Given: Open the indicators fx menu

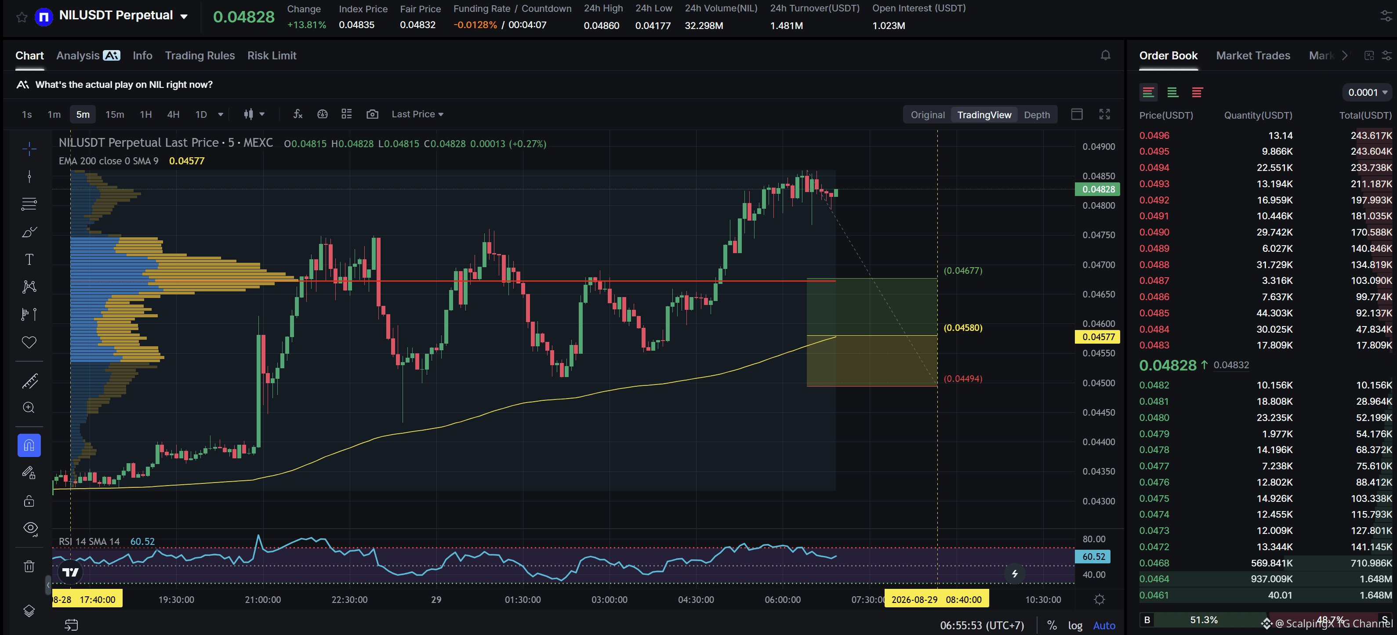Looking at the screenshot, I should pos(298,114).
